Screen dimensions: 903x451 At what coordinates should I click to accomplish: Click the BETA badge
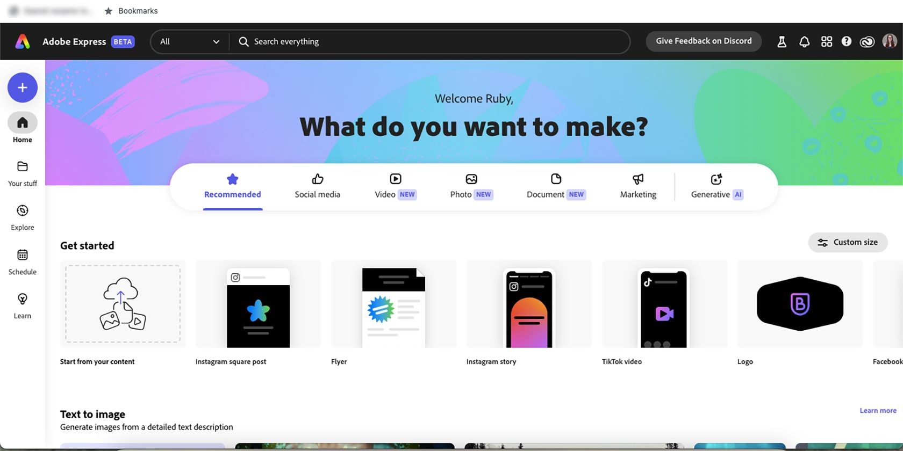[x=123, y=42]
